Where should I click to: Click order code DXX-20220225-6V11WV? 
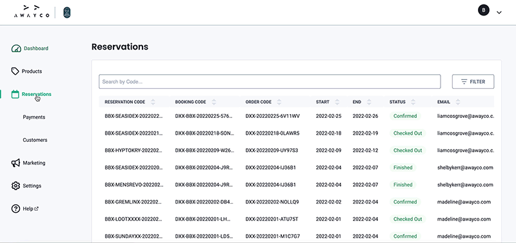(272, 116)
